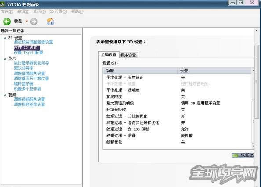
Task: Select the 平滑处理 - 灰度纠正 row
Action: 177,77
